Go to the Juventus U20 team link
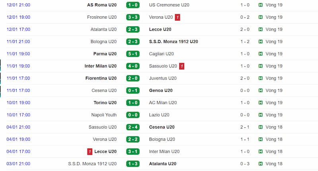The height and width of the screenshot is (171, 318). click(x=163, y=79)
